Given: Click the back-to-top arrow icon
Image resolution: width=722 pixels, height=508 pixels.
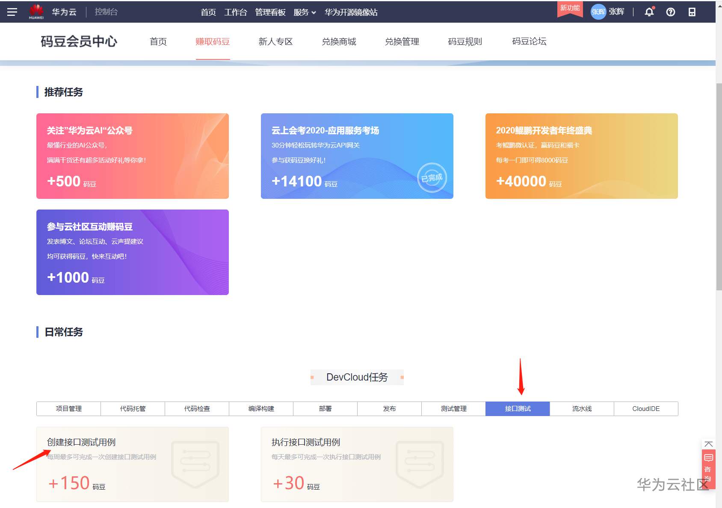Looking at the screenshot, I should [x=709, y=444].
